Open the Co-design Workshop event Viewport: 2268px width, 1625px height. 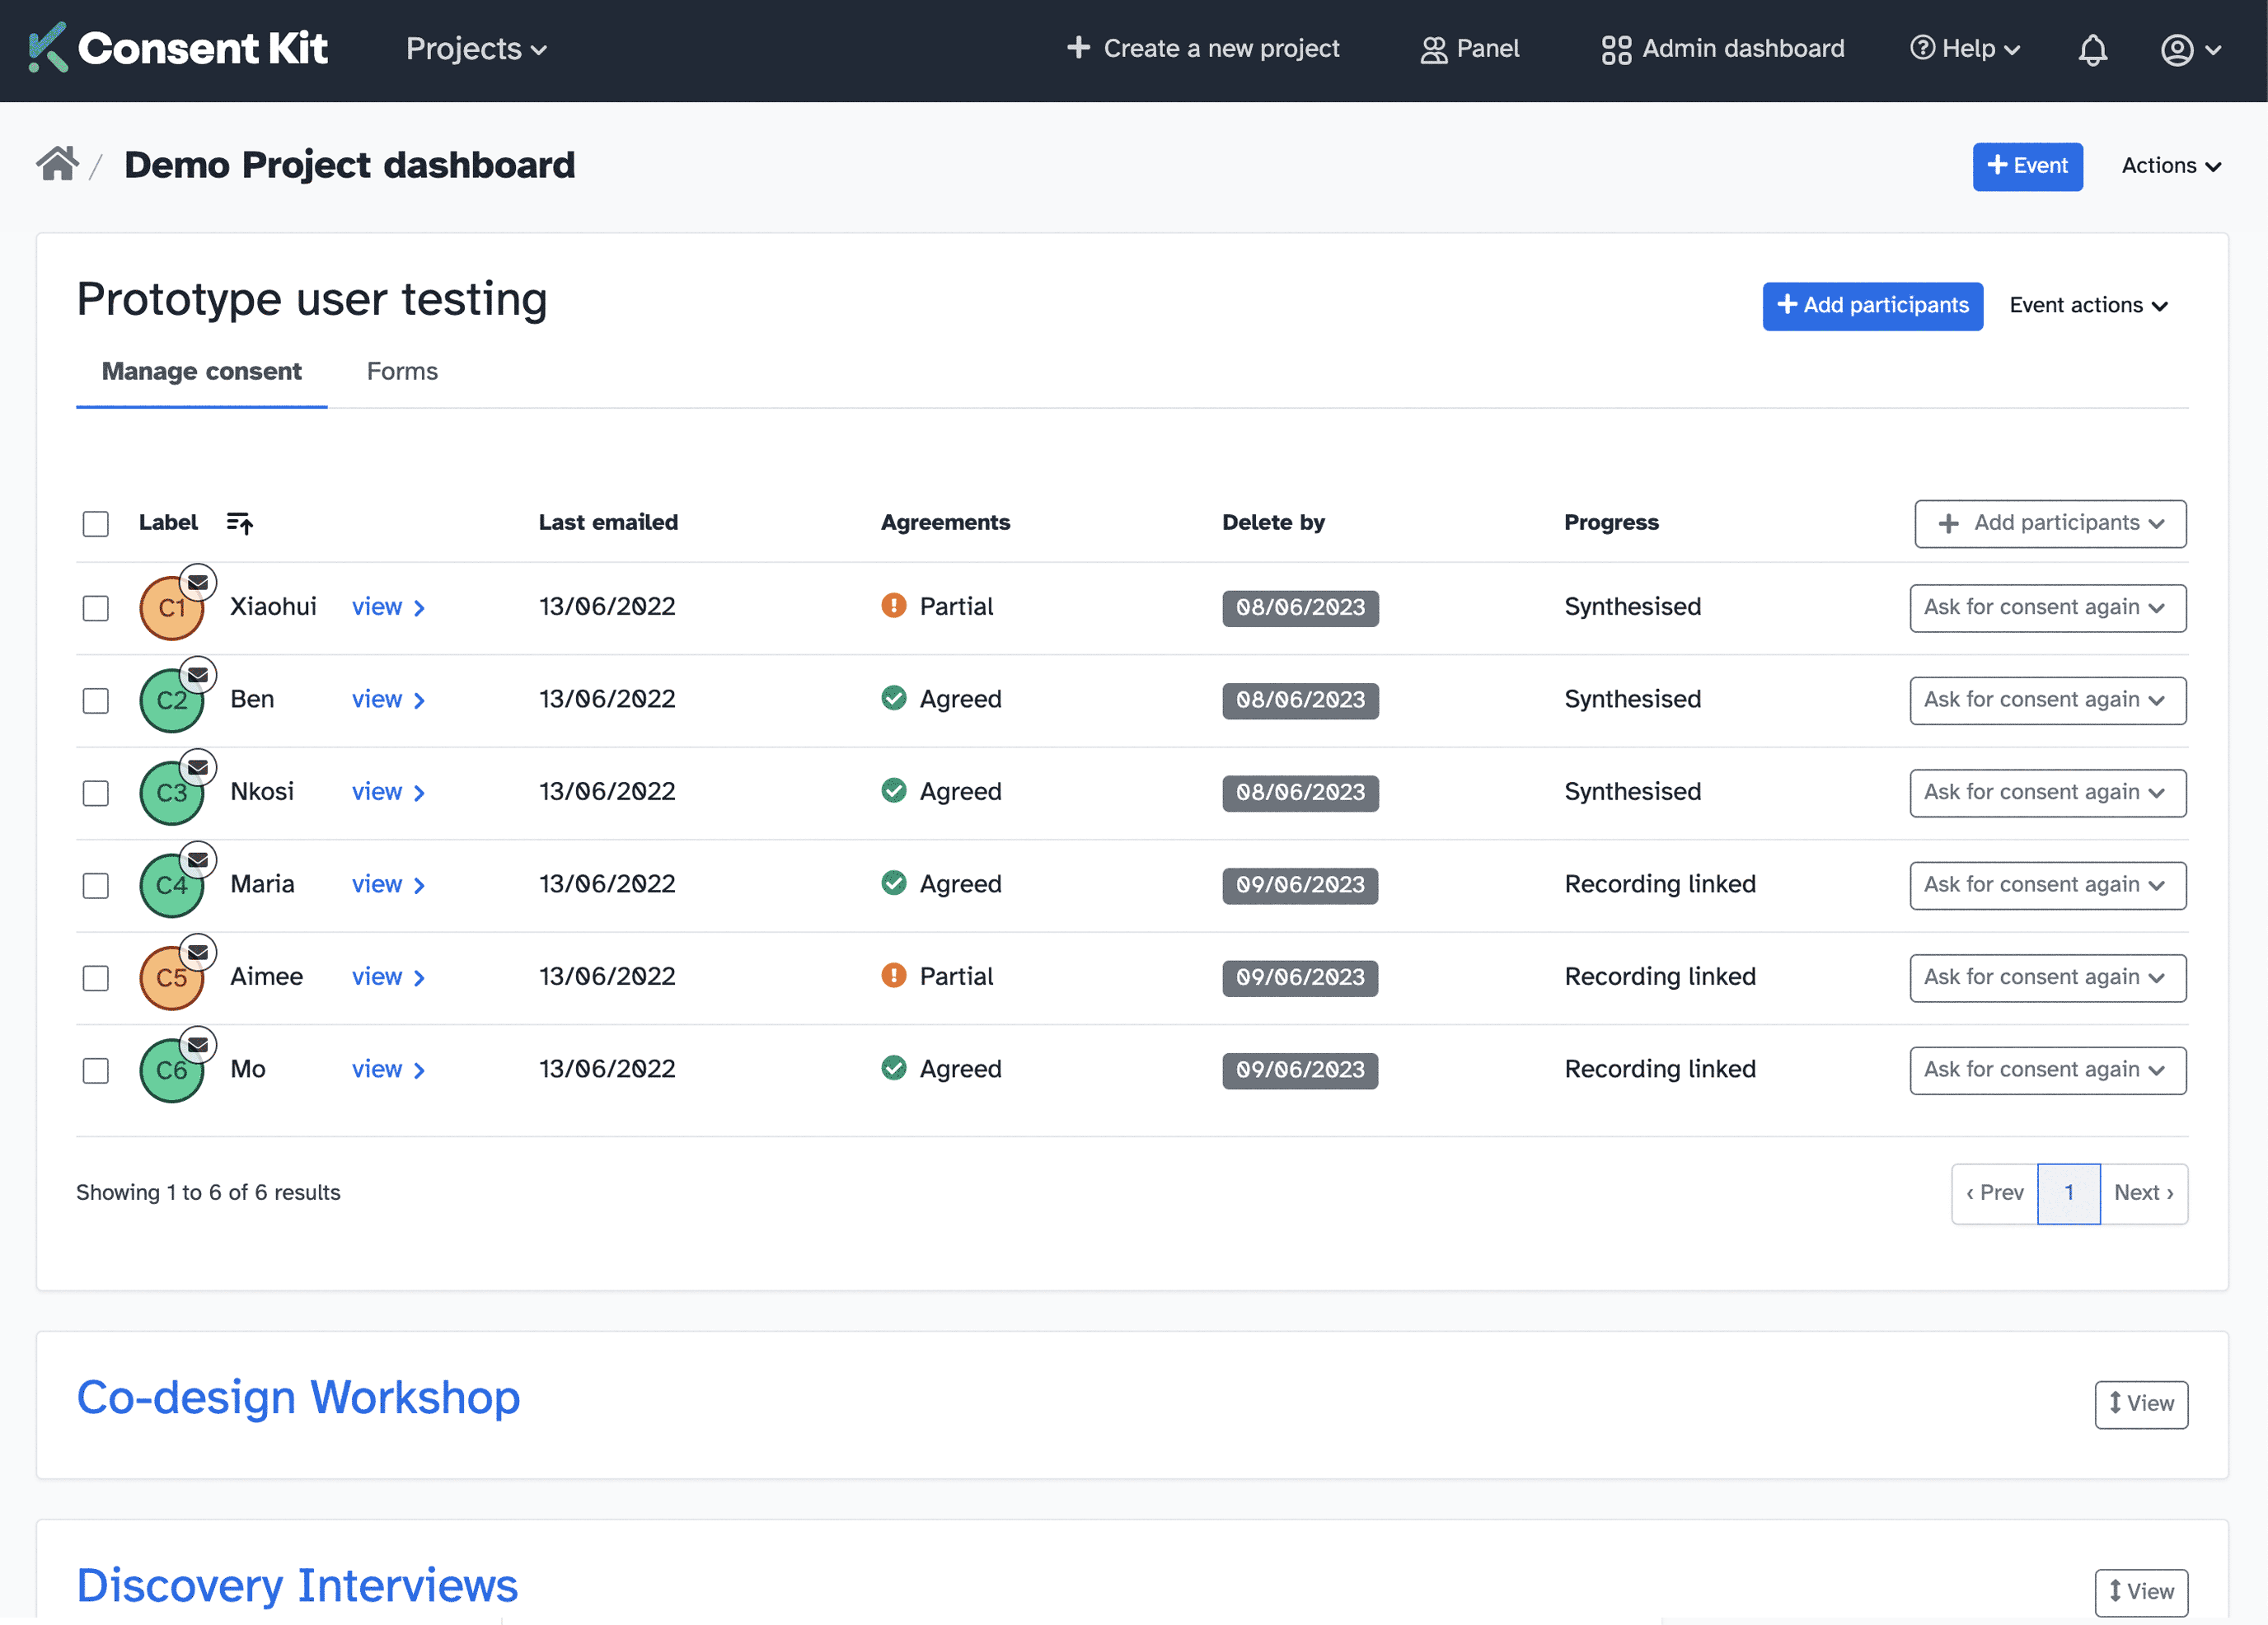(297, 1397)
